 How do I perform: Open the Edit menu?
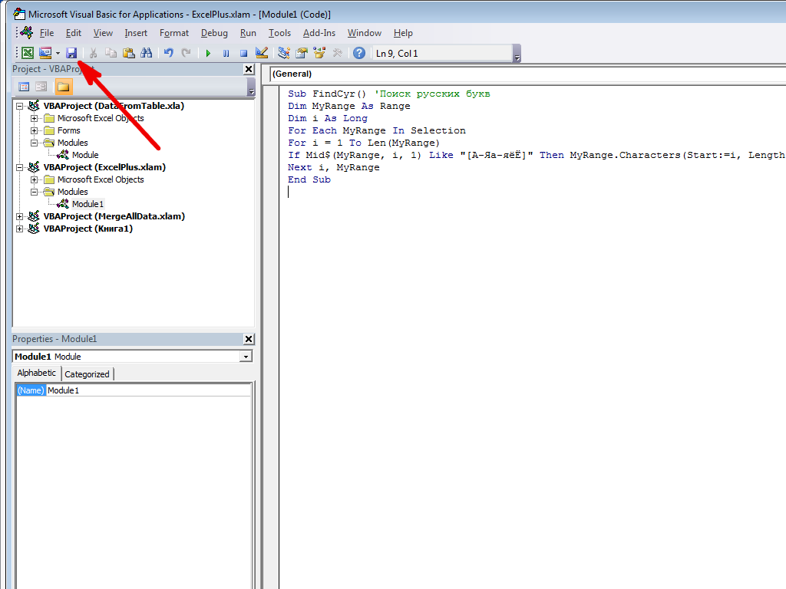click(73, 33)
